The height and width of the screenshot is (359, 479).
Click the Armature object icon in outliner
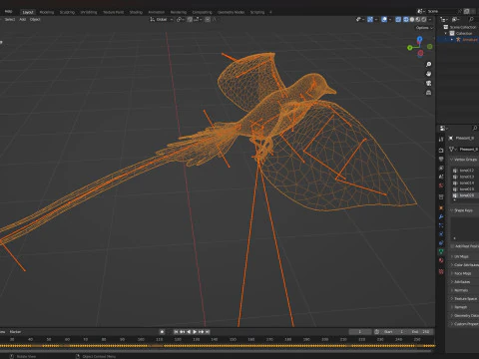[x=458, y=40]
